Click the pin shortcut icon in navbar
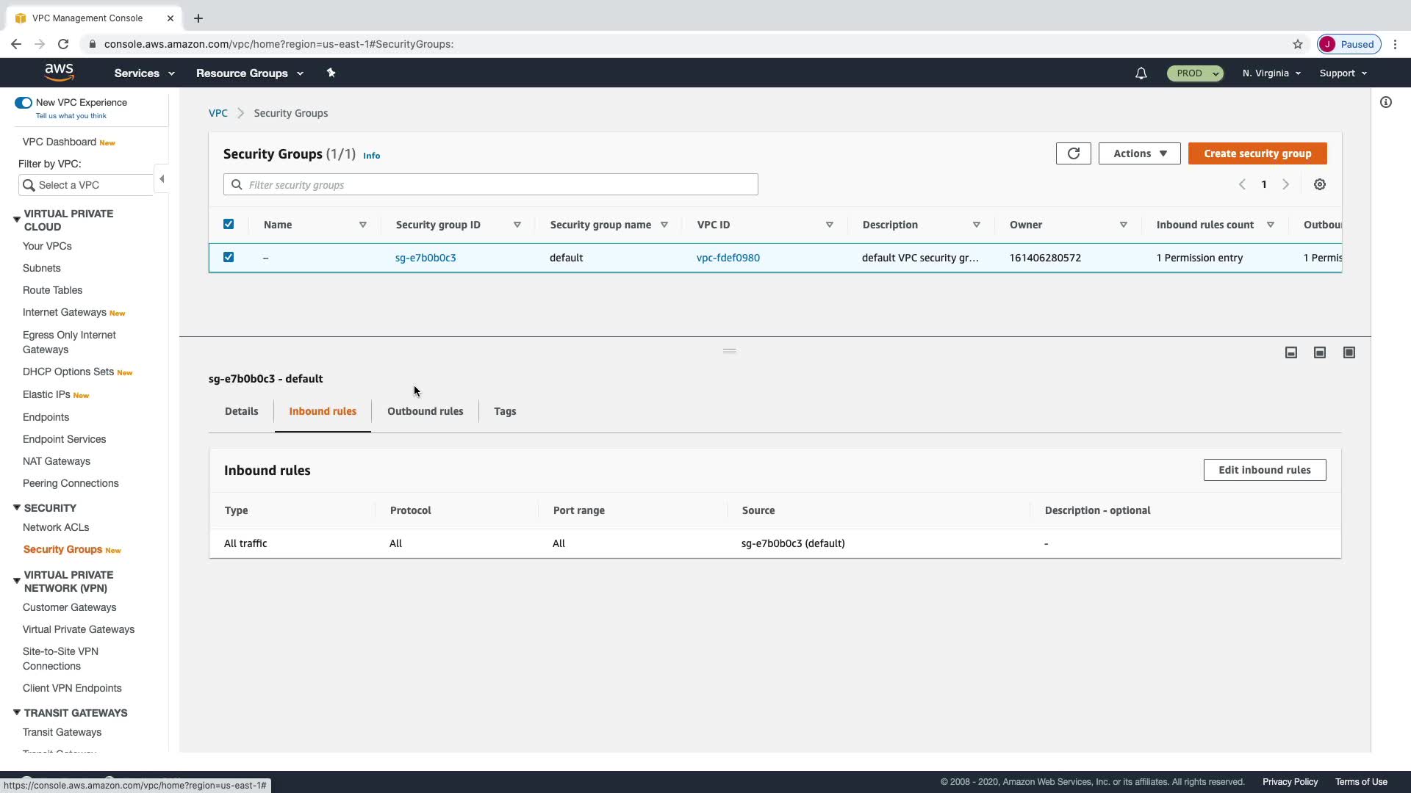 (331, 73)
